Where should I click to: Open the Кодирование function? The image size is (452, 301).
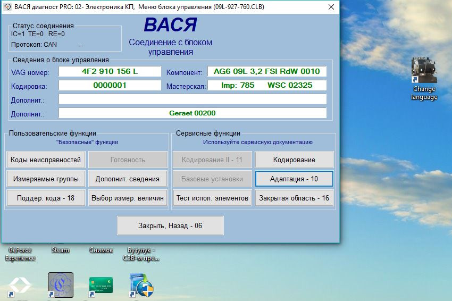[x=294, y=160]
